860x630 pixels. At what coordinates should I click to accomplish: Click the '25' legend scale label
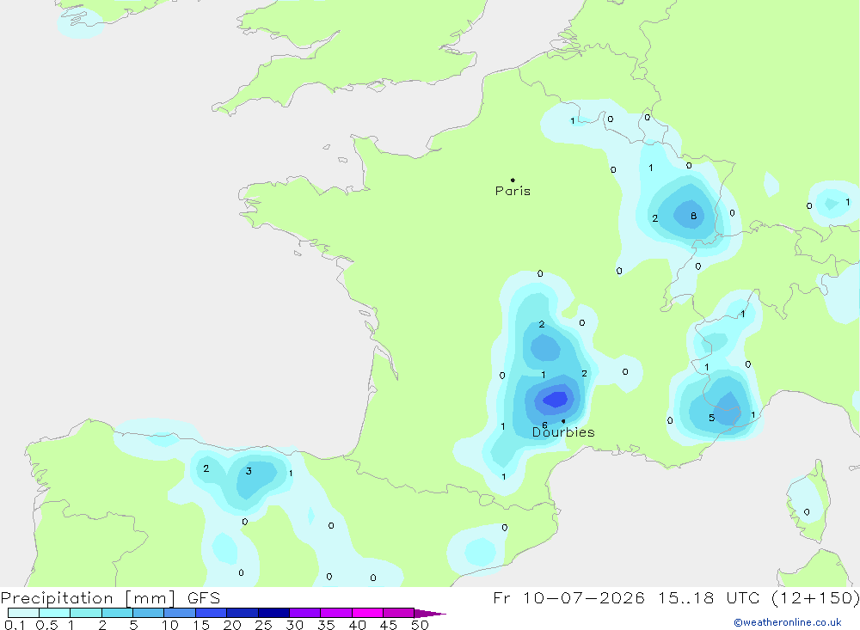tap(264, 625)
